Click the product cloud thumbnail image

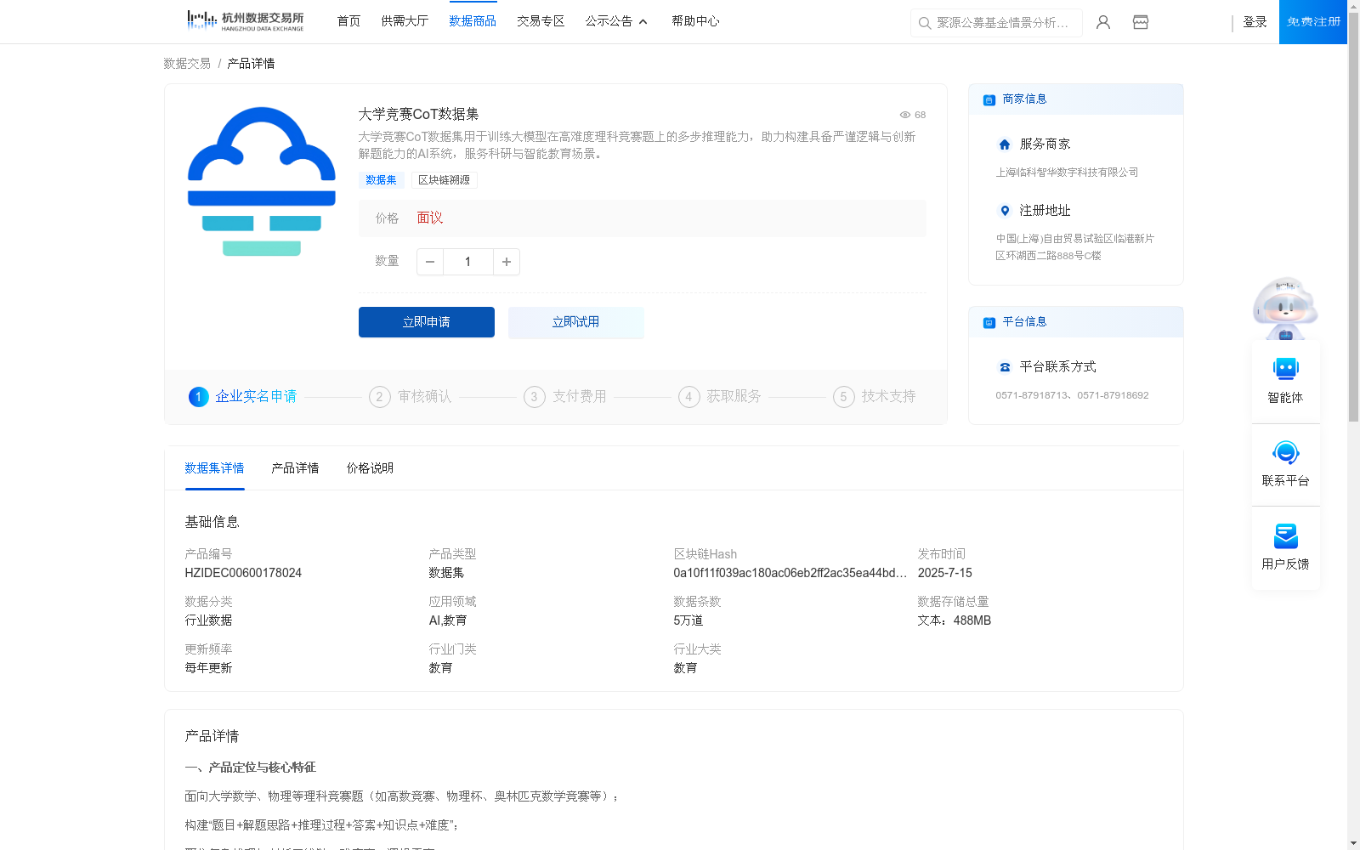[262, 181]
